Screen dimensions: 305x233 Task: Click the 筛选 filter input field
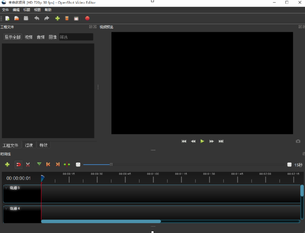pos(76,37)
